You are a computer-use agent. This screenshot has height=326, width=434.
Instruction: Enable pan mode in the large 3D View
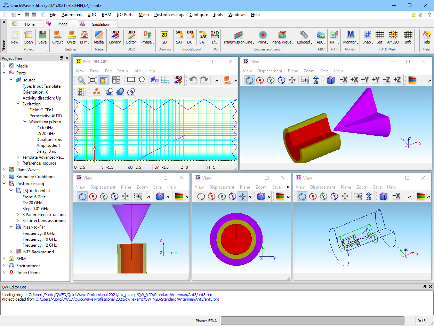coord(292,80)
